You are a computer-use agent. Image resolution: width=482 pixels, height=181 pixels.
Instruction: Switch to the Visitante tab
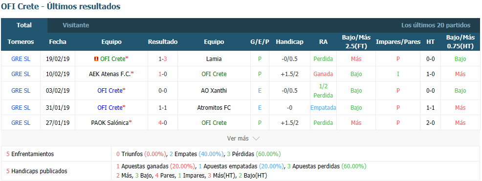(x=76, y=25)
